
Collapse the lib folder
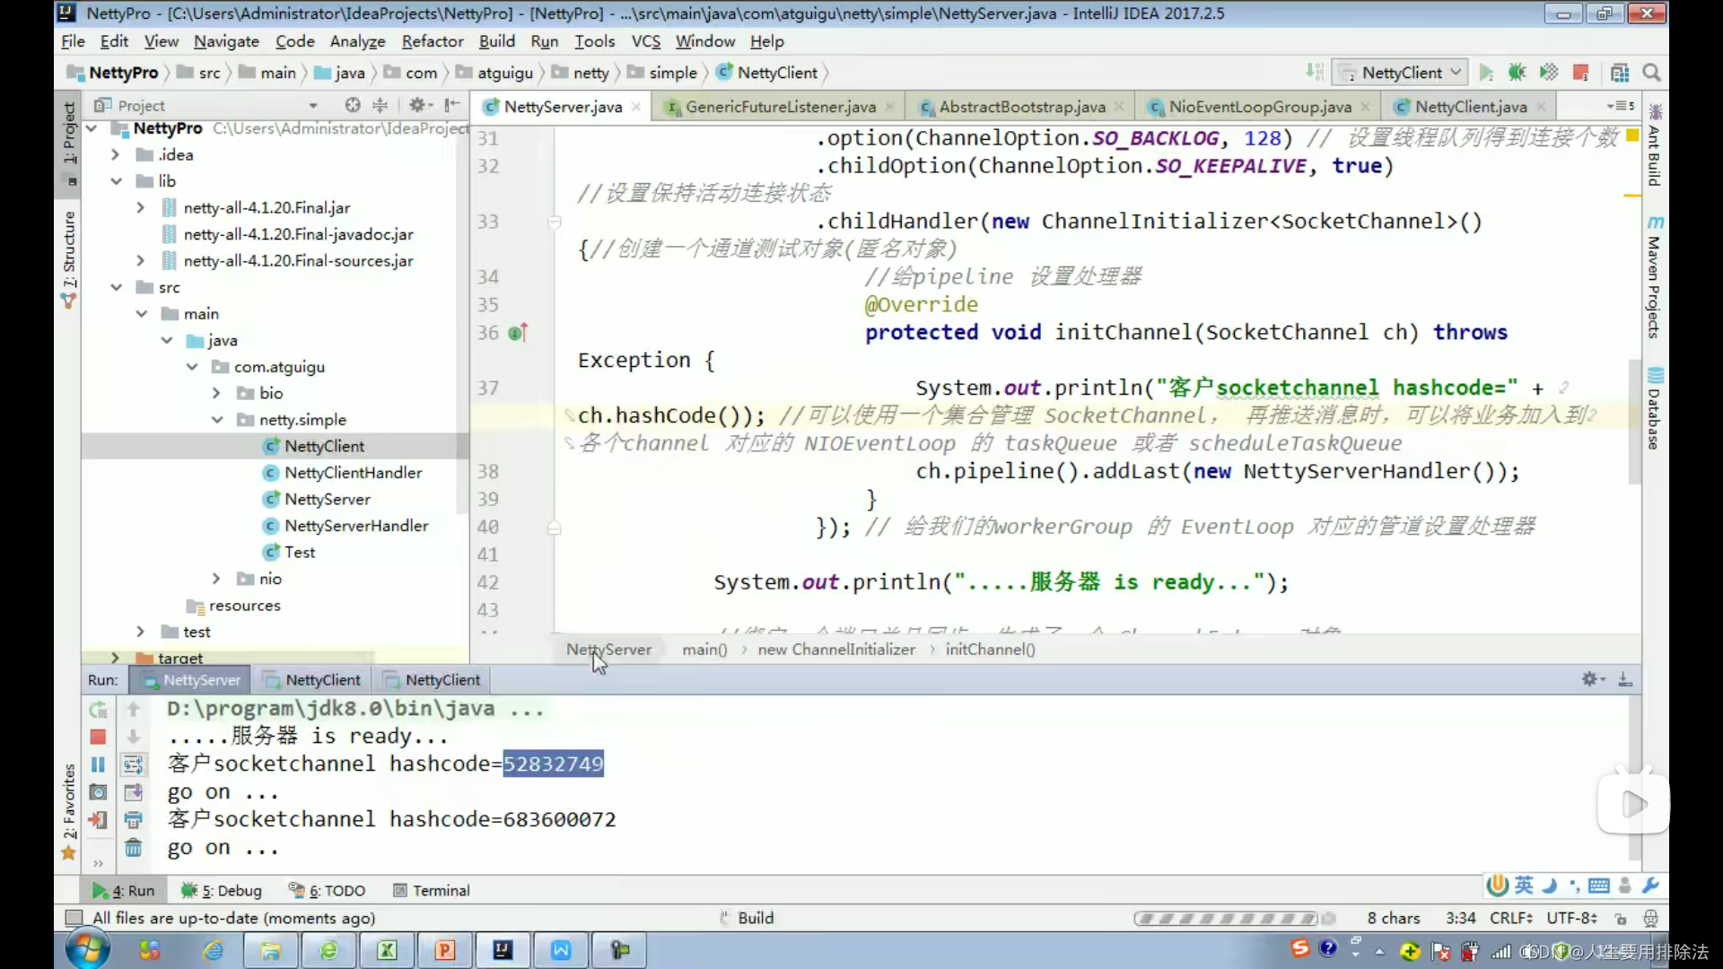coord(116,181)
